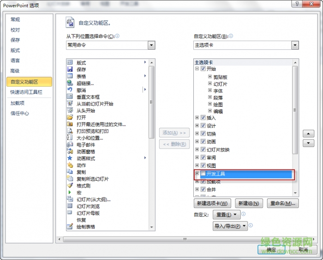Viewport: 323px width, 260px height.
Task: Open the 常用命令 dropdown
Action: coord(151,45)
